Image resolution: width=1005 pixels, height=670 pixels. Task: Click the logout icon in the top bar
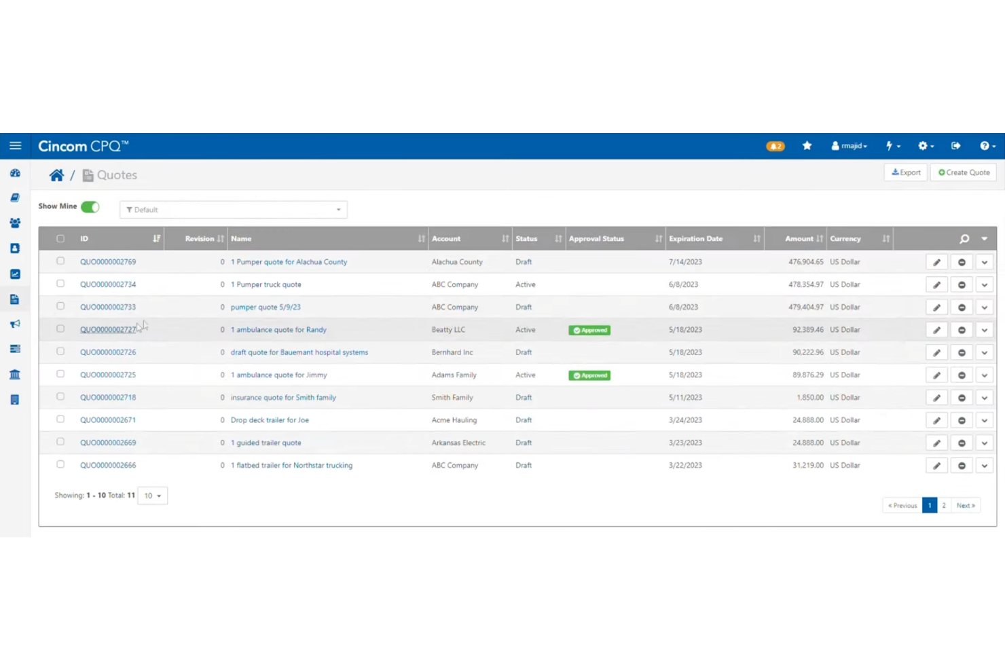click(x=955, y=146)
